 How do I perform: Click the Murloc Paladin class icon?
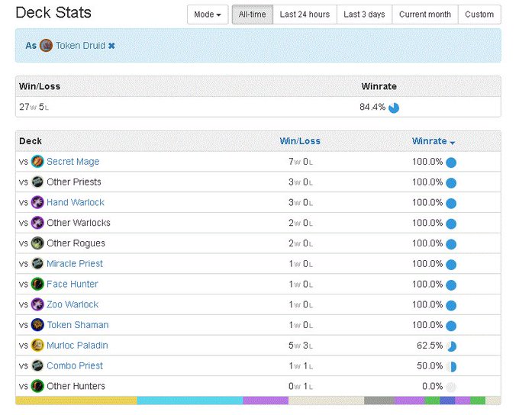tap(37, 345)
